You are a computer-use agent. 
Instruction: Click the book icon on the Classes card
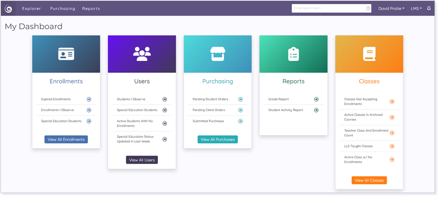coord(369,54)
